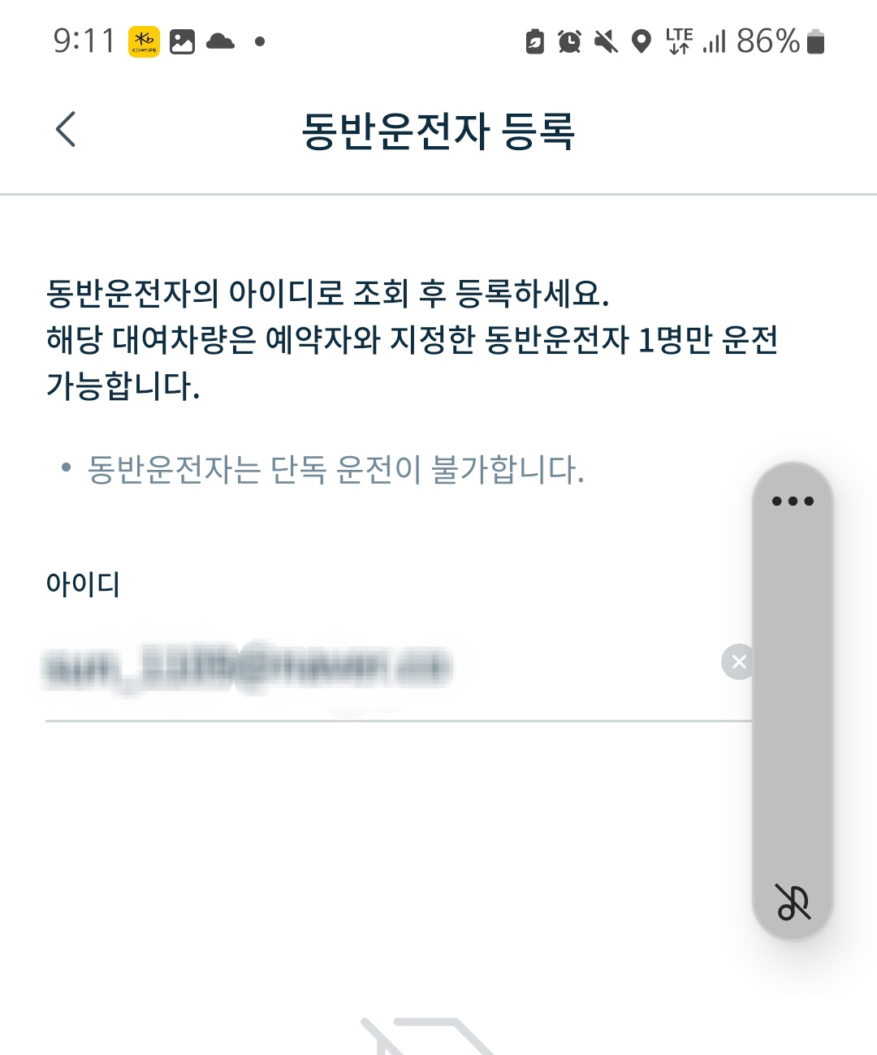
Task: Go back using the left chevron arrow
Action: (66, 129)
